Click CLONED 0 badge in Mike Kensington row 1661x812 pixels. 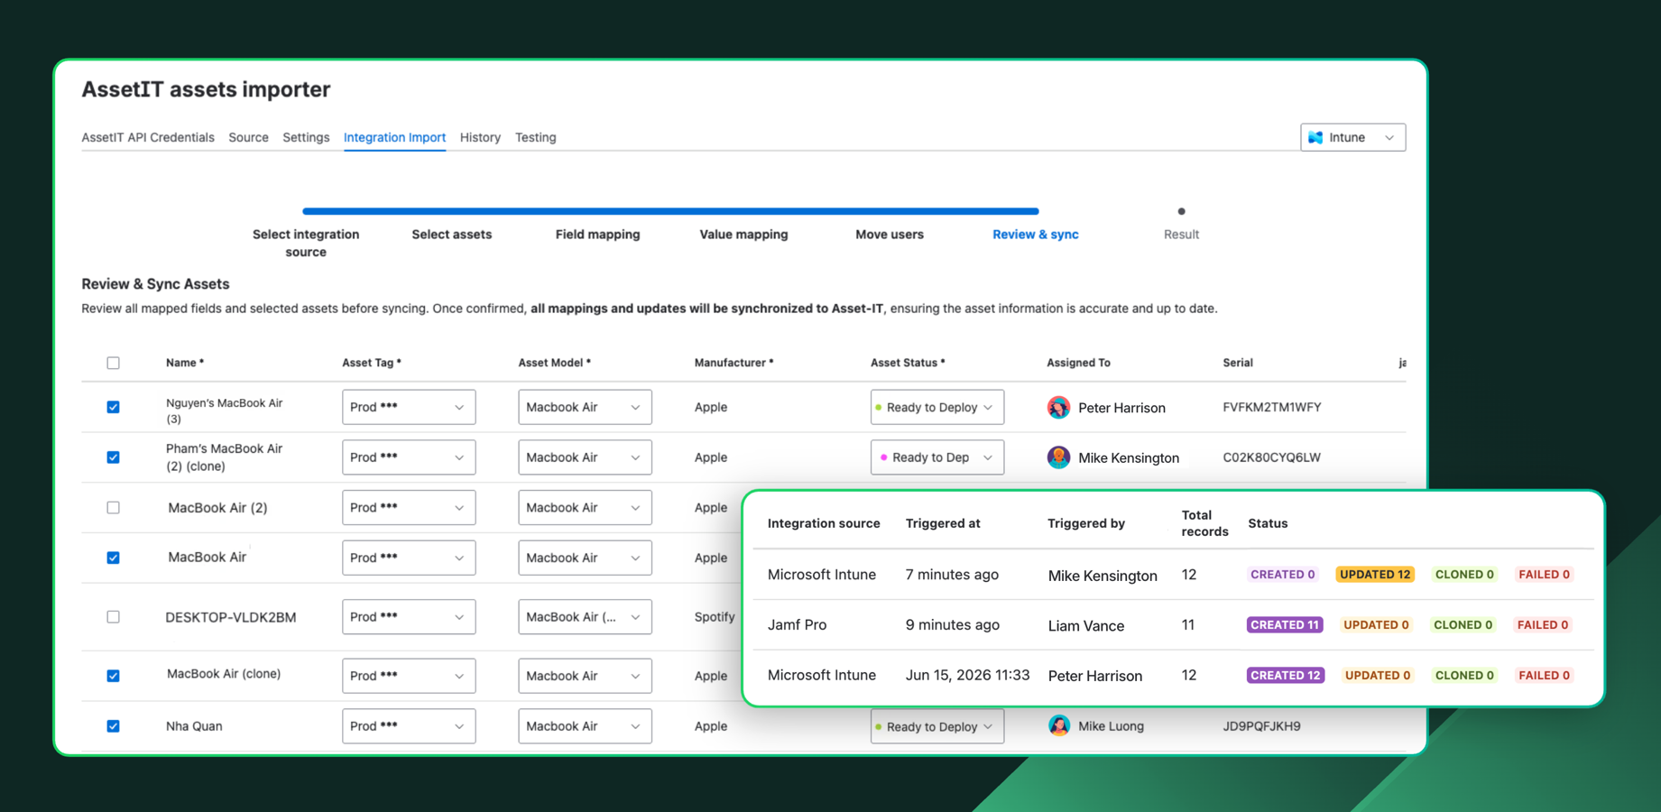click(x=1464, y=574)
